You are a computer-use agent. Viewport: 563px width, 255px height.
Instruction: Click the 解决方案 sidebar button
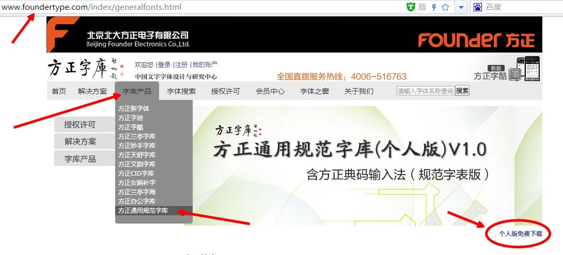[84, 142]
